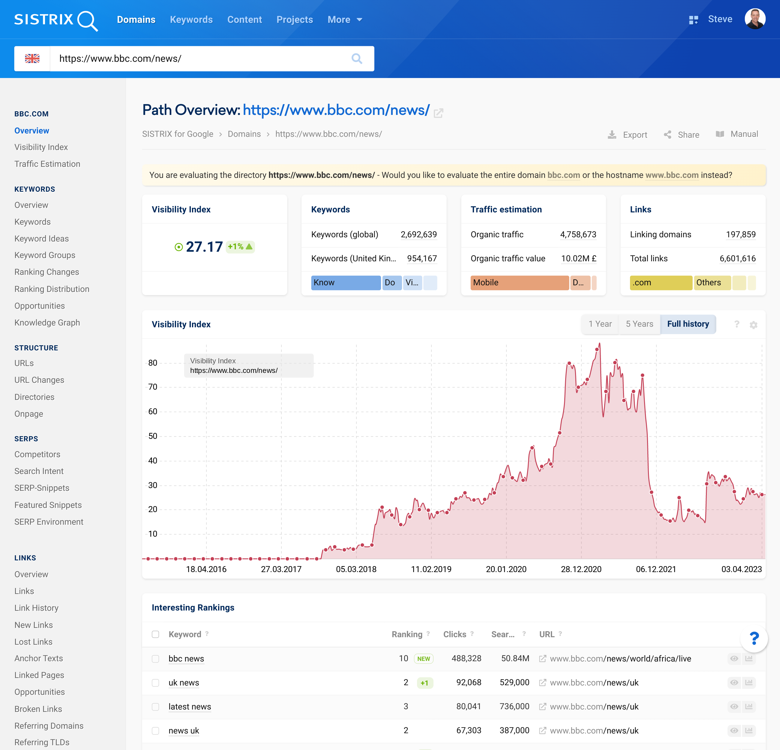780x750 pixels.
Task: Click the help icon next to Ranking column
Action: pos(428,633)
